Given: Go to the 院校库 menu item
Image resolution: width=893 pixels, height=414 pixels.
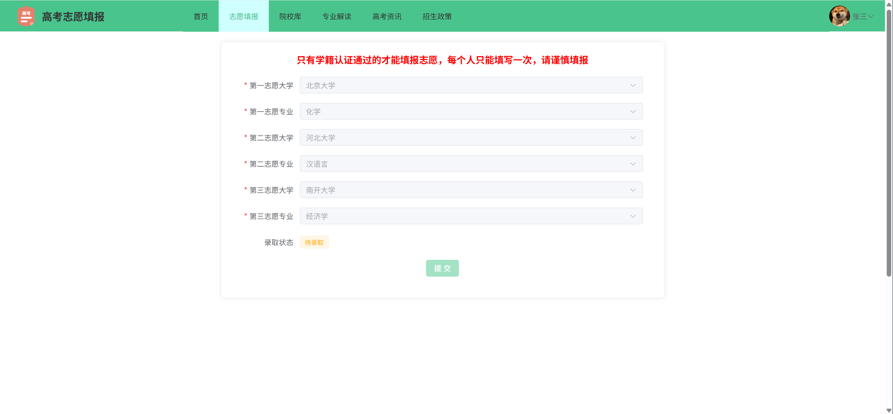Looking at the screenshot, I should 290,16.
